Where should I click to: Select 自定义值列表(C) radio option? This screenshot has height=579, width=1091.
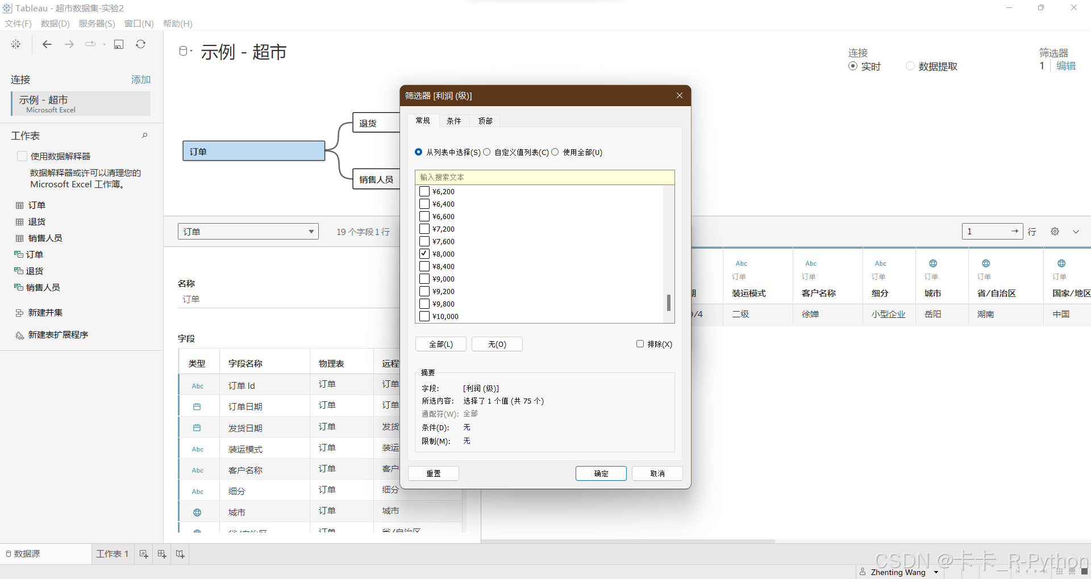[x=487, y=152]
